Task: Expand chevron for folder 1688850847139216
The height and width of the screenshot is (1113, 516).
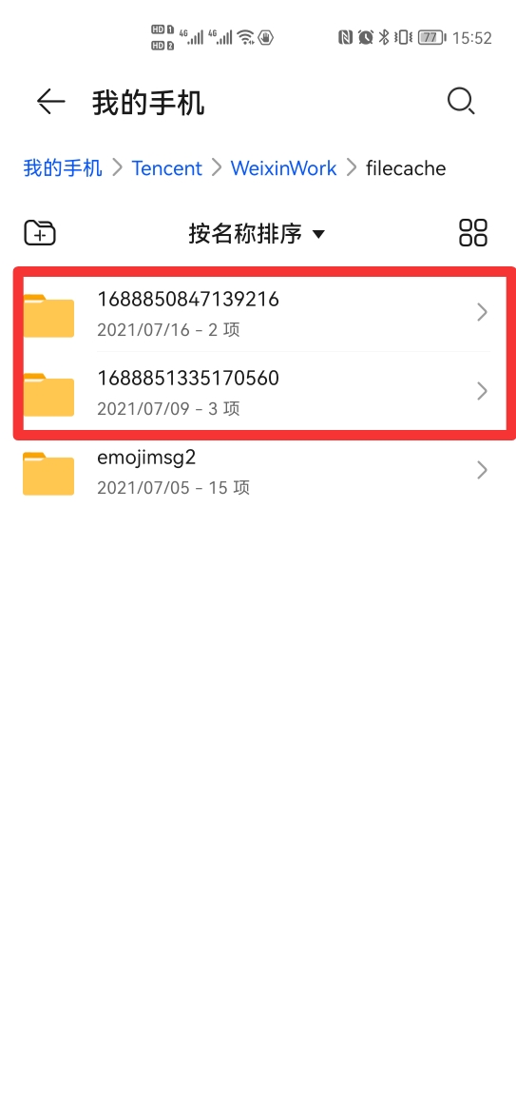Action: (x=482, y=312)
